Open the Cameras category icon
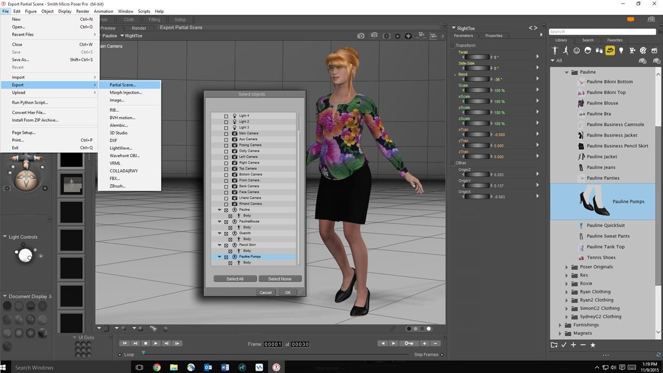The width and height of the screenshot is (663, 373). pyautogui.click(x=632, y=50)
